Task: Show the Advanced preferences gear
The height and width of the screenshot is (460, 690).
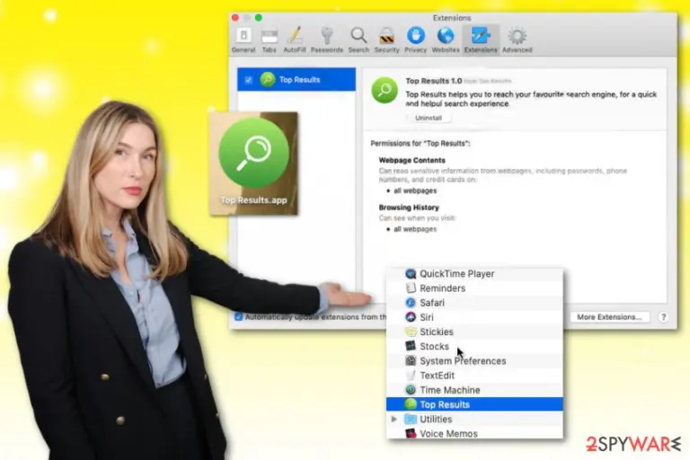Action: (x=517, y=40)
